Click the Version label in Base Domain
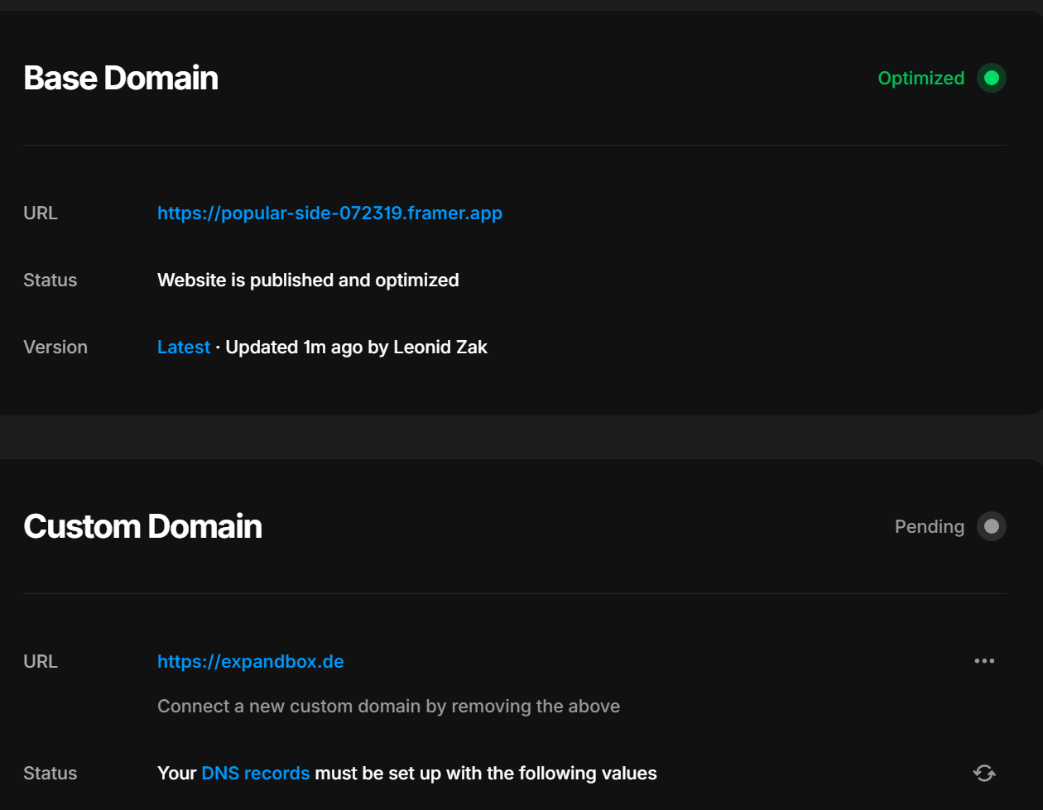Viewport: 1043px width, 810px height. point(55,347)
